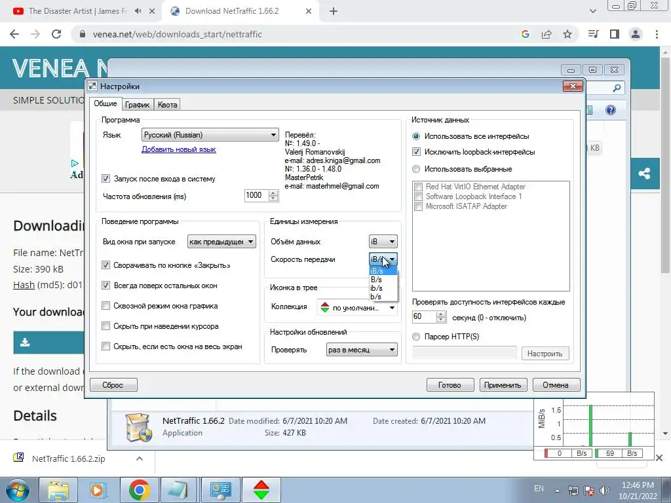The height and width of the screenshot is (503, 671).
Task: Click Настроить button
Action: [x=545, y=354]
